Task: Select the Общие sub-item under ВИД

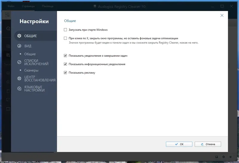Action: coord(30,54)
